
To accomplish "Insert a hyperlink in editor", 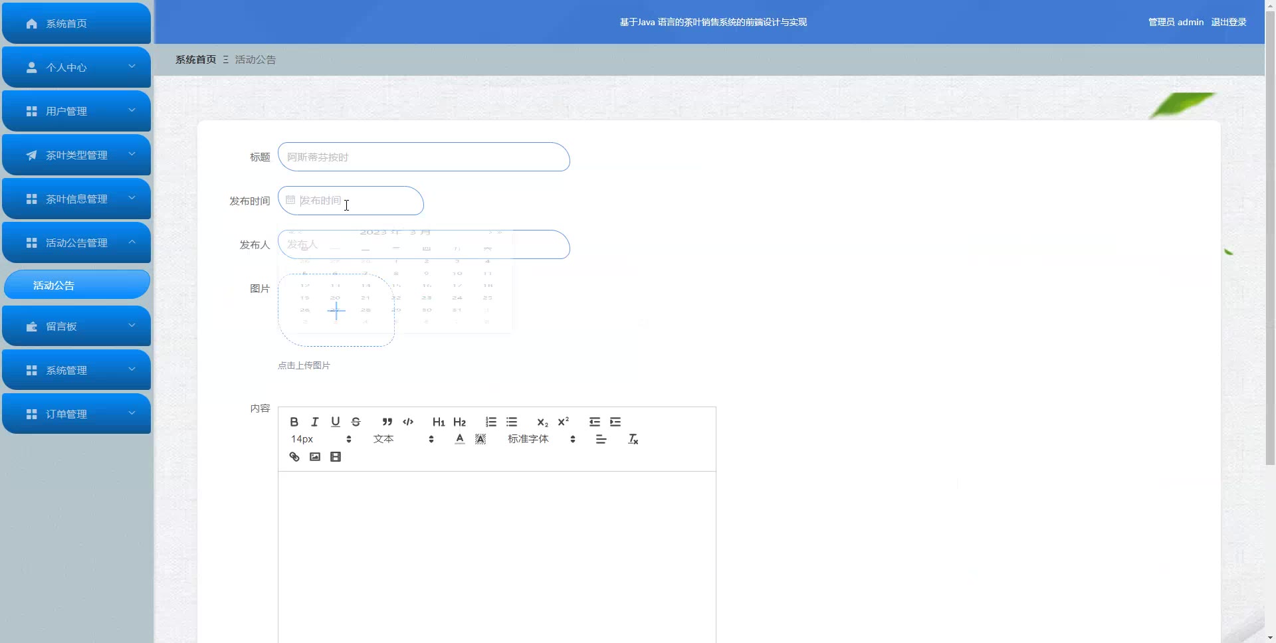I will (294, 457).
